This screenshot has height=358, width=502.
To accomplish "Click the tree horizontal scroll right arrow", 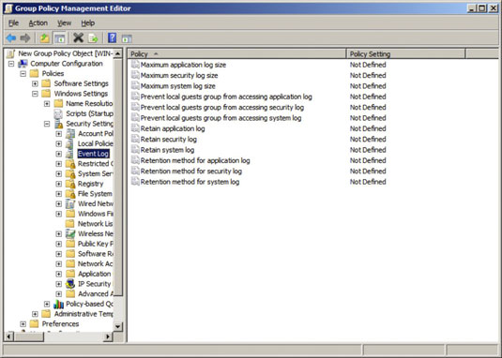I will pyautogui.click(x=108, y=336).
